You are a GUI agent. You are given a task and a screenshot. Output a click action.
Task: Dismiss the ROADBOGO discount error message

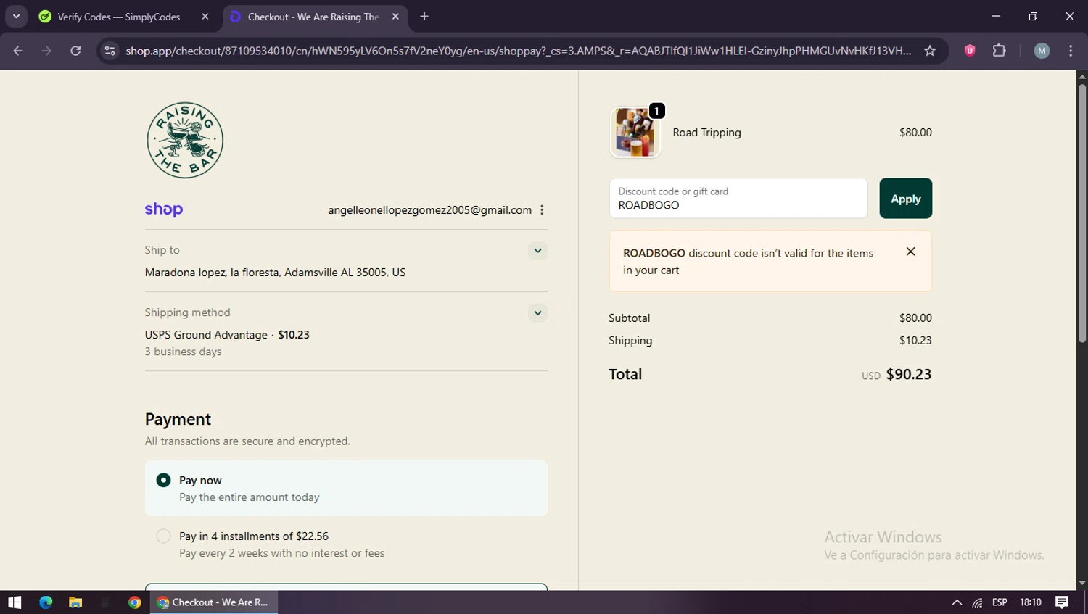[910, 252]
